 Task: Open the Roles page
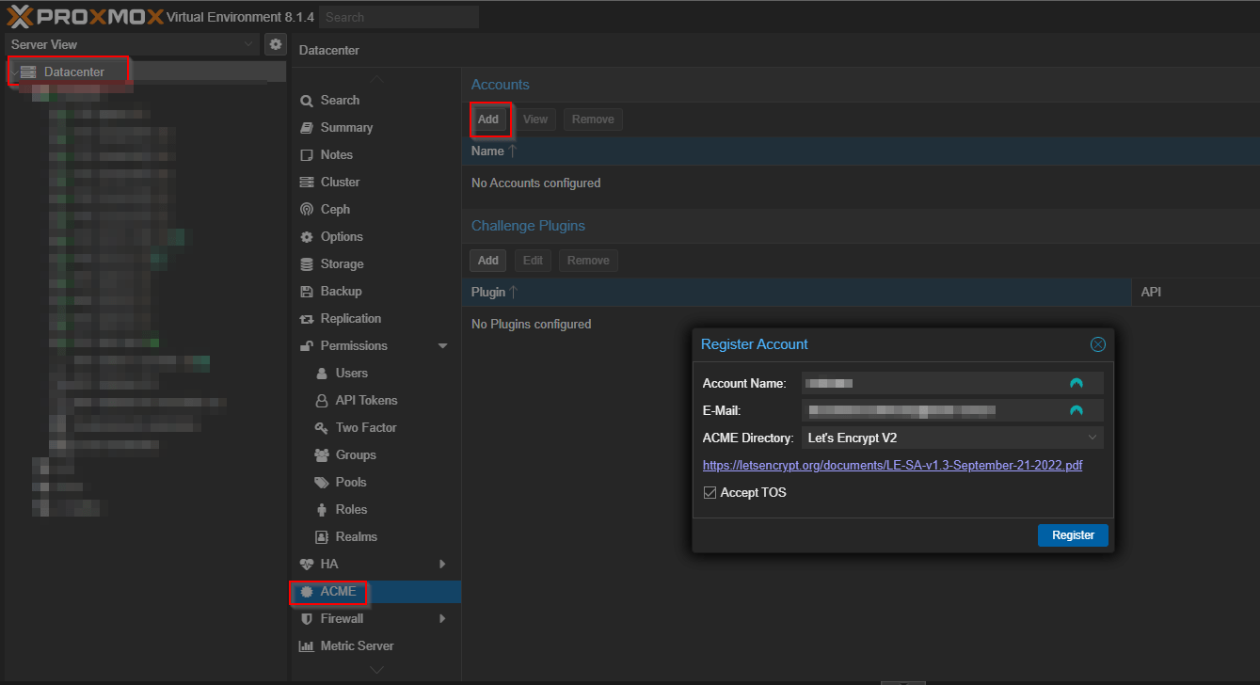[352, 509]
